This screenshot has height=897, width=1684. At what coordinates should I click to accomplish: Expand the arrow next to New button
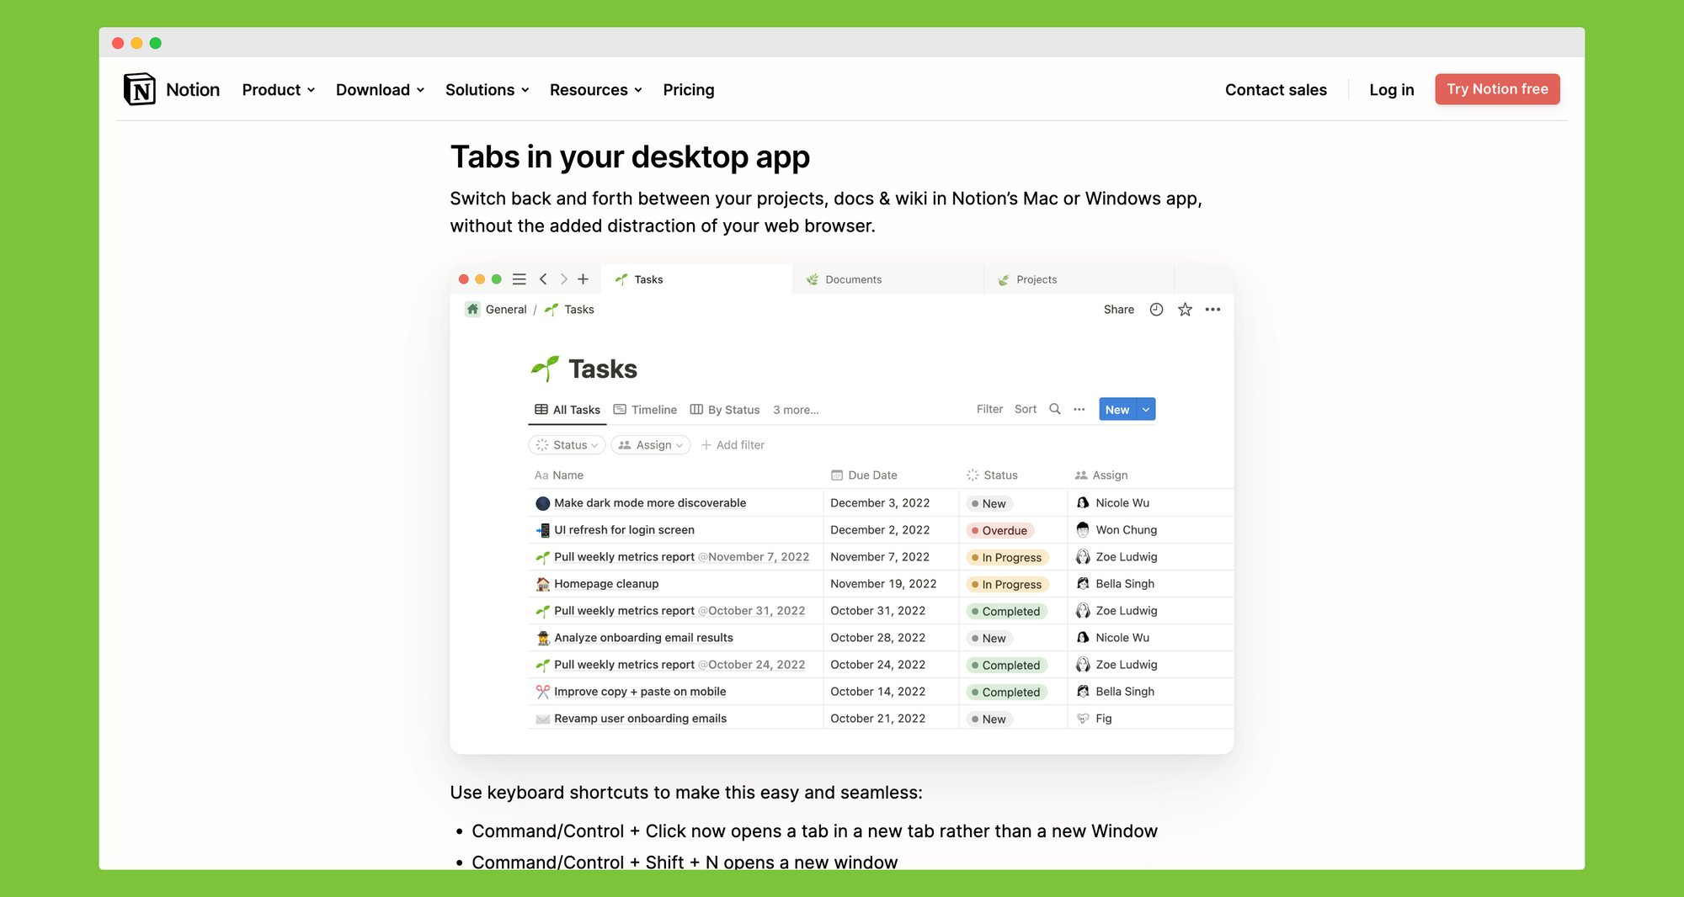point(1146,410)
